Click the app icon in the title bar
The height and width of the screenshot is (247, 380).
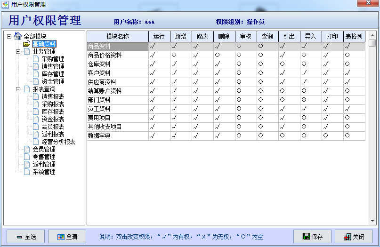tap(5, 4)
